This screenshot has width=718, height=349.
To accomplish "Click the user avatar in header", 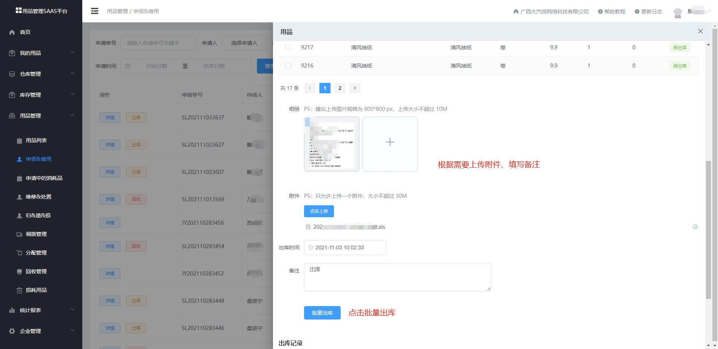I will 678,13.
